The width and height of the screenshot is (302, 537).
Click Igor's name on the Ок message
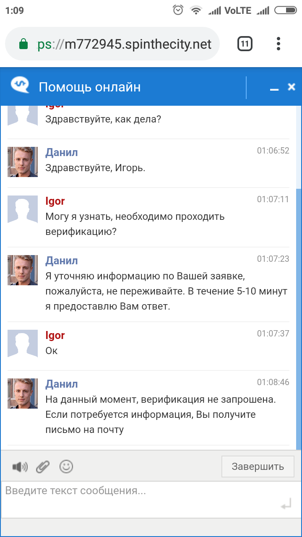coord(55,335)
